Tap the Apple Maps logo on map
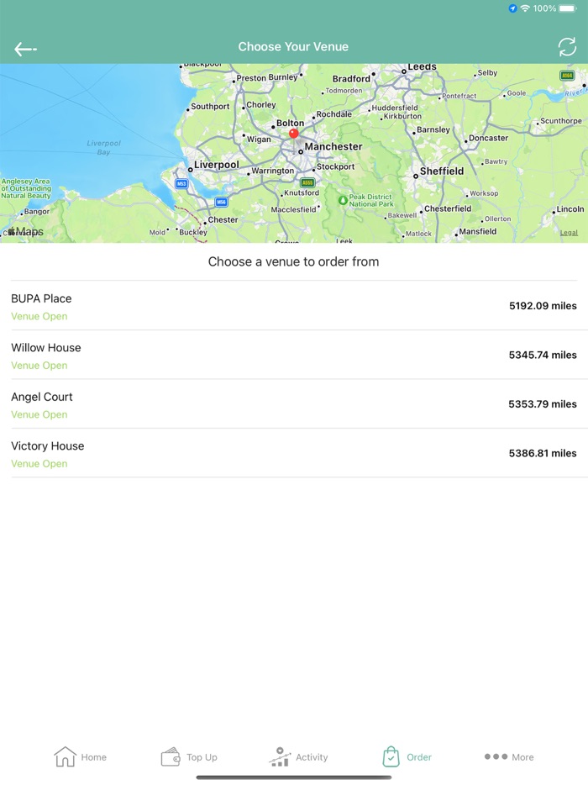 point(25,231)
